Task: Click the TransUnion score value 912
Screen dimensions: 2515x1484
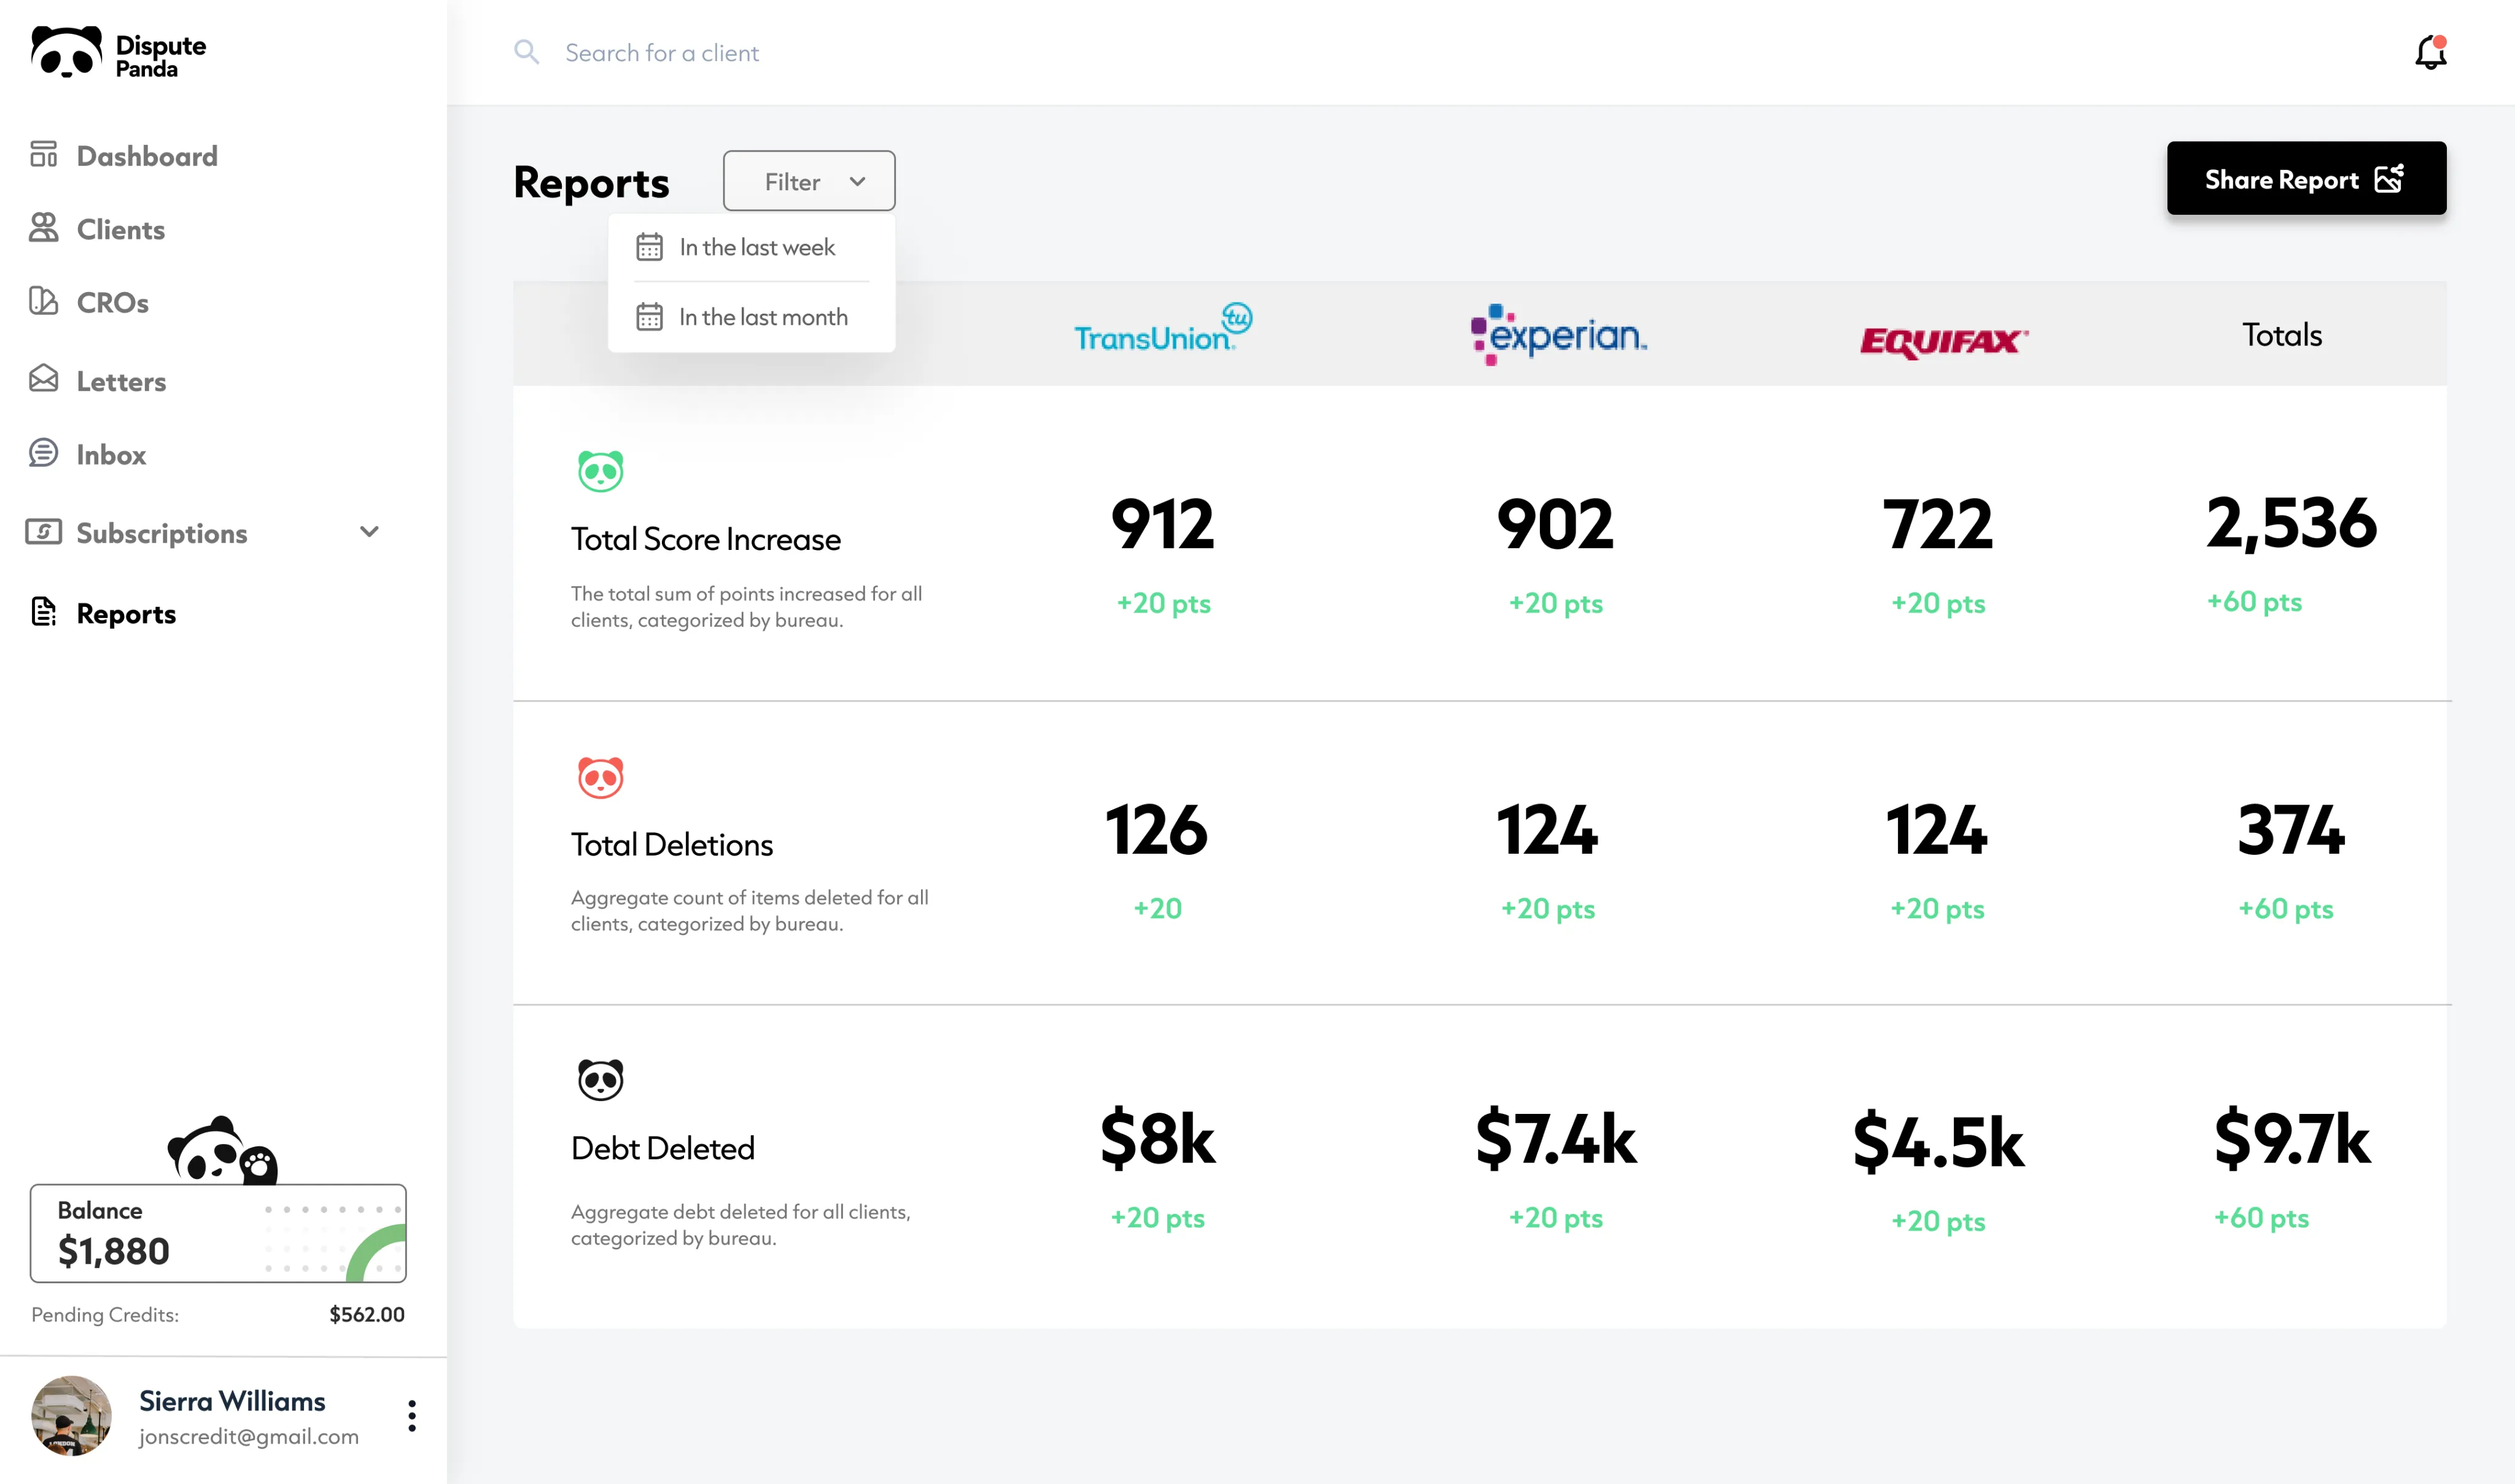Action: point(1162,524)
